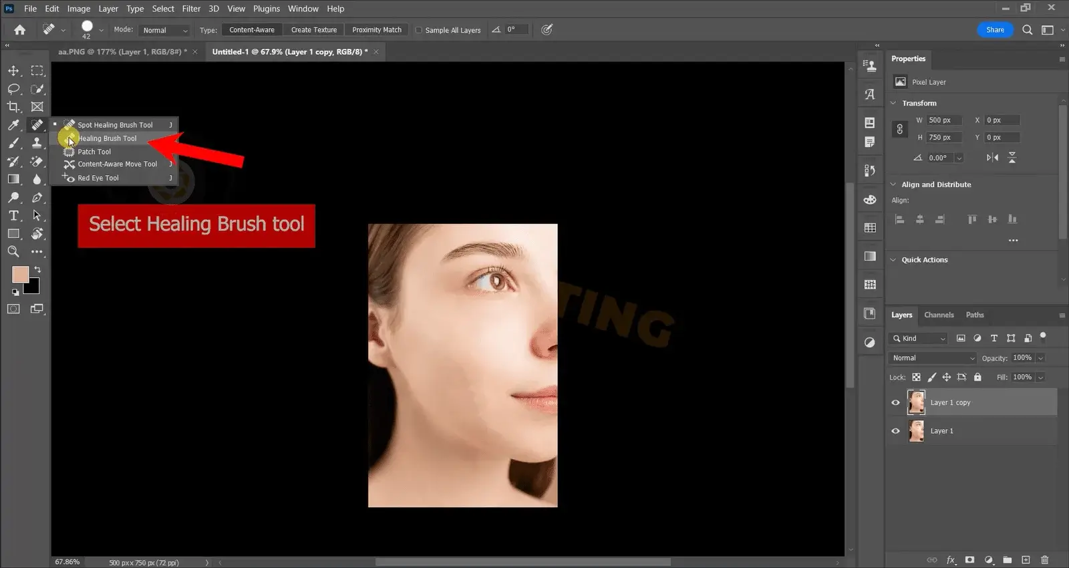Viewport: 1069px width, 568px height.
Task: Click the delete layer trash icon
Action: (1045, 560)
